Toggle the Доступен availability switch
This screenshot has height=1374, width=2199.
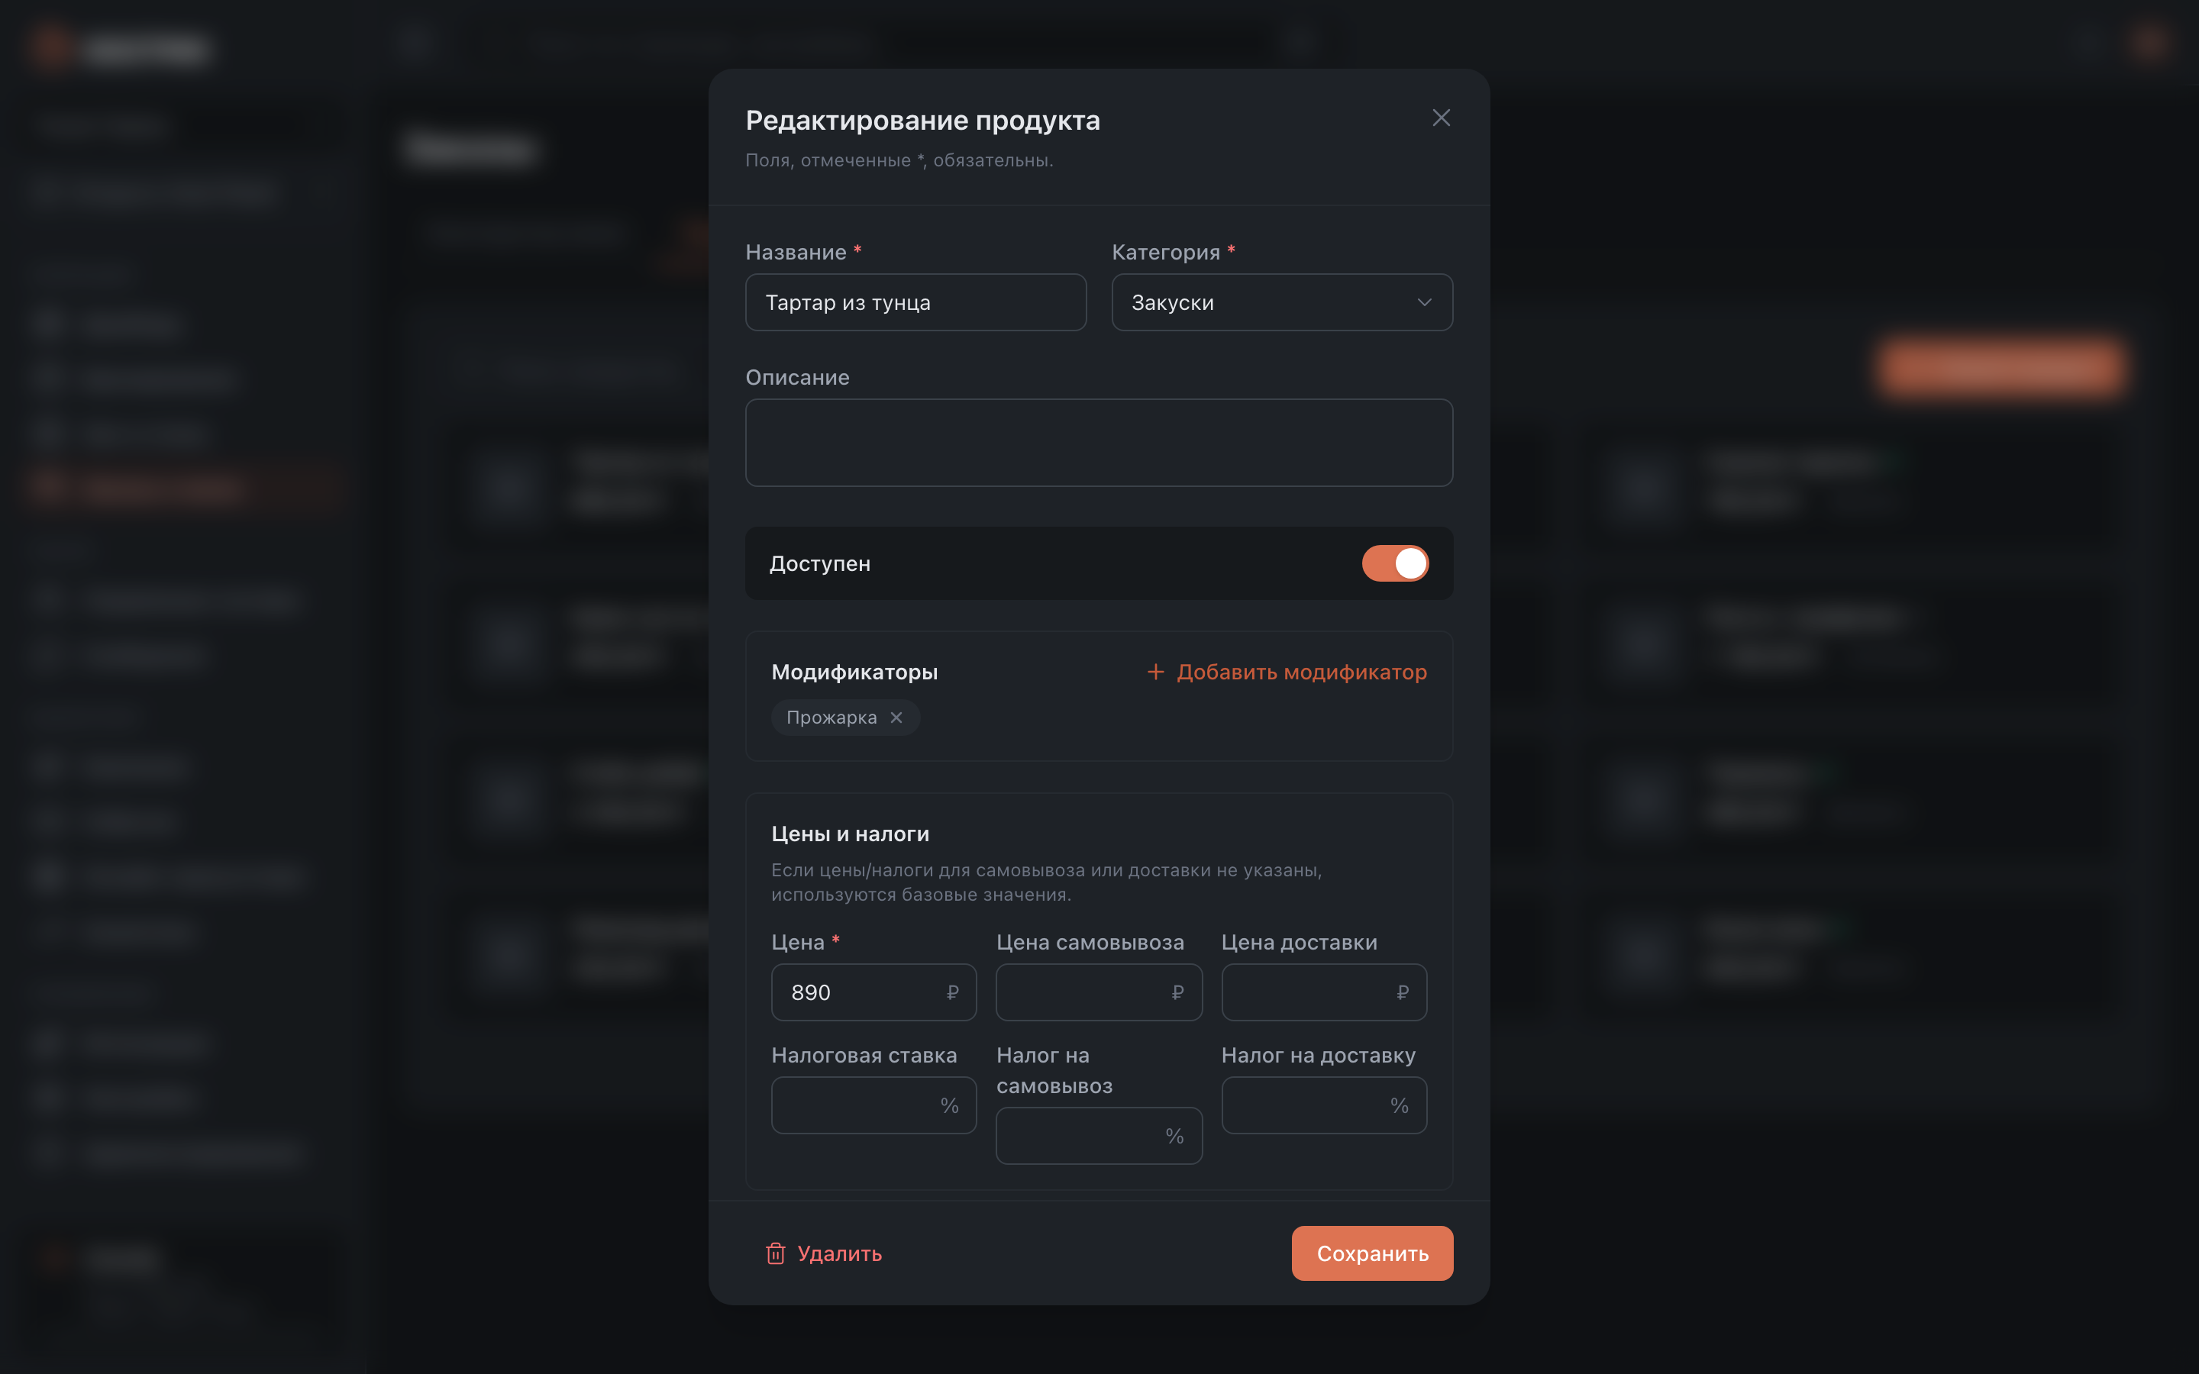click(x=1395, y=563)
